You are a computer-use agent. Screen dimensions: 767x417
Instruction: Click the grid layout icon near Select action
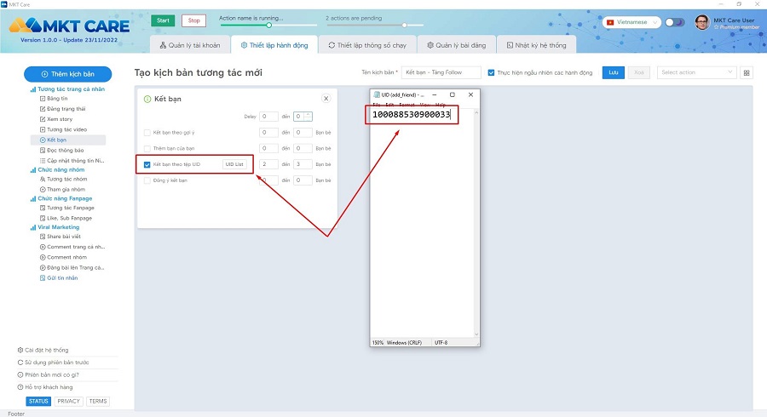(x=747, y=72)
